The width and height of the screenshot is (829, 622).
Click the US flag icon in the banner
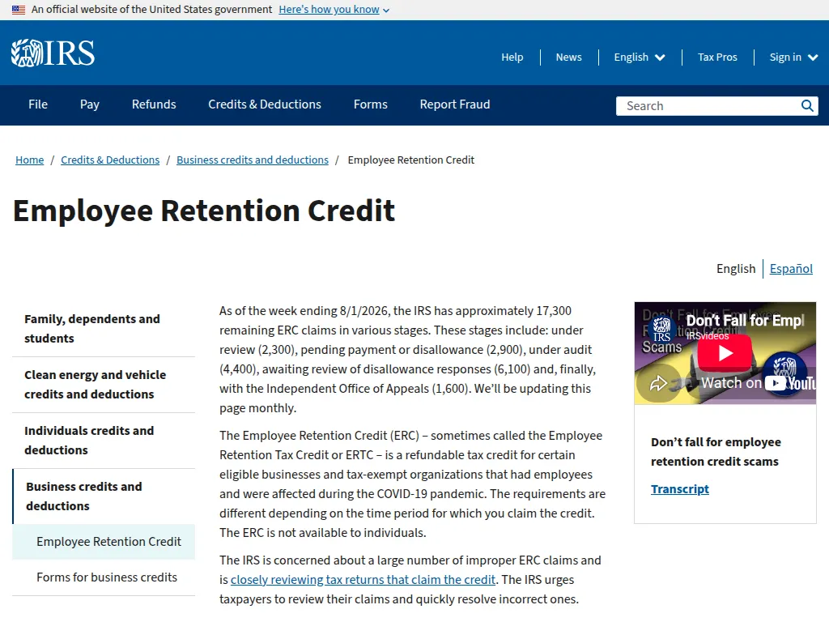[x=19, y=10]
